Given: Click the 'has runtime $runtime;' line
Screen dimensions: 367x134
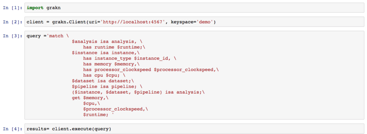Looking at the screenshot, I should (114, 47).
